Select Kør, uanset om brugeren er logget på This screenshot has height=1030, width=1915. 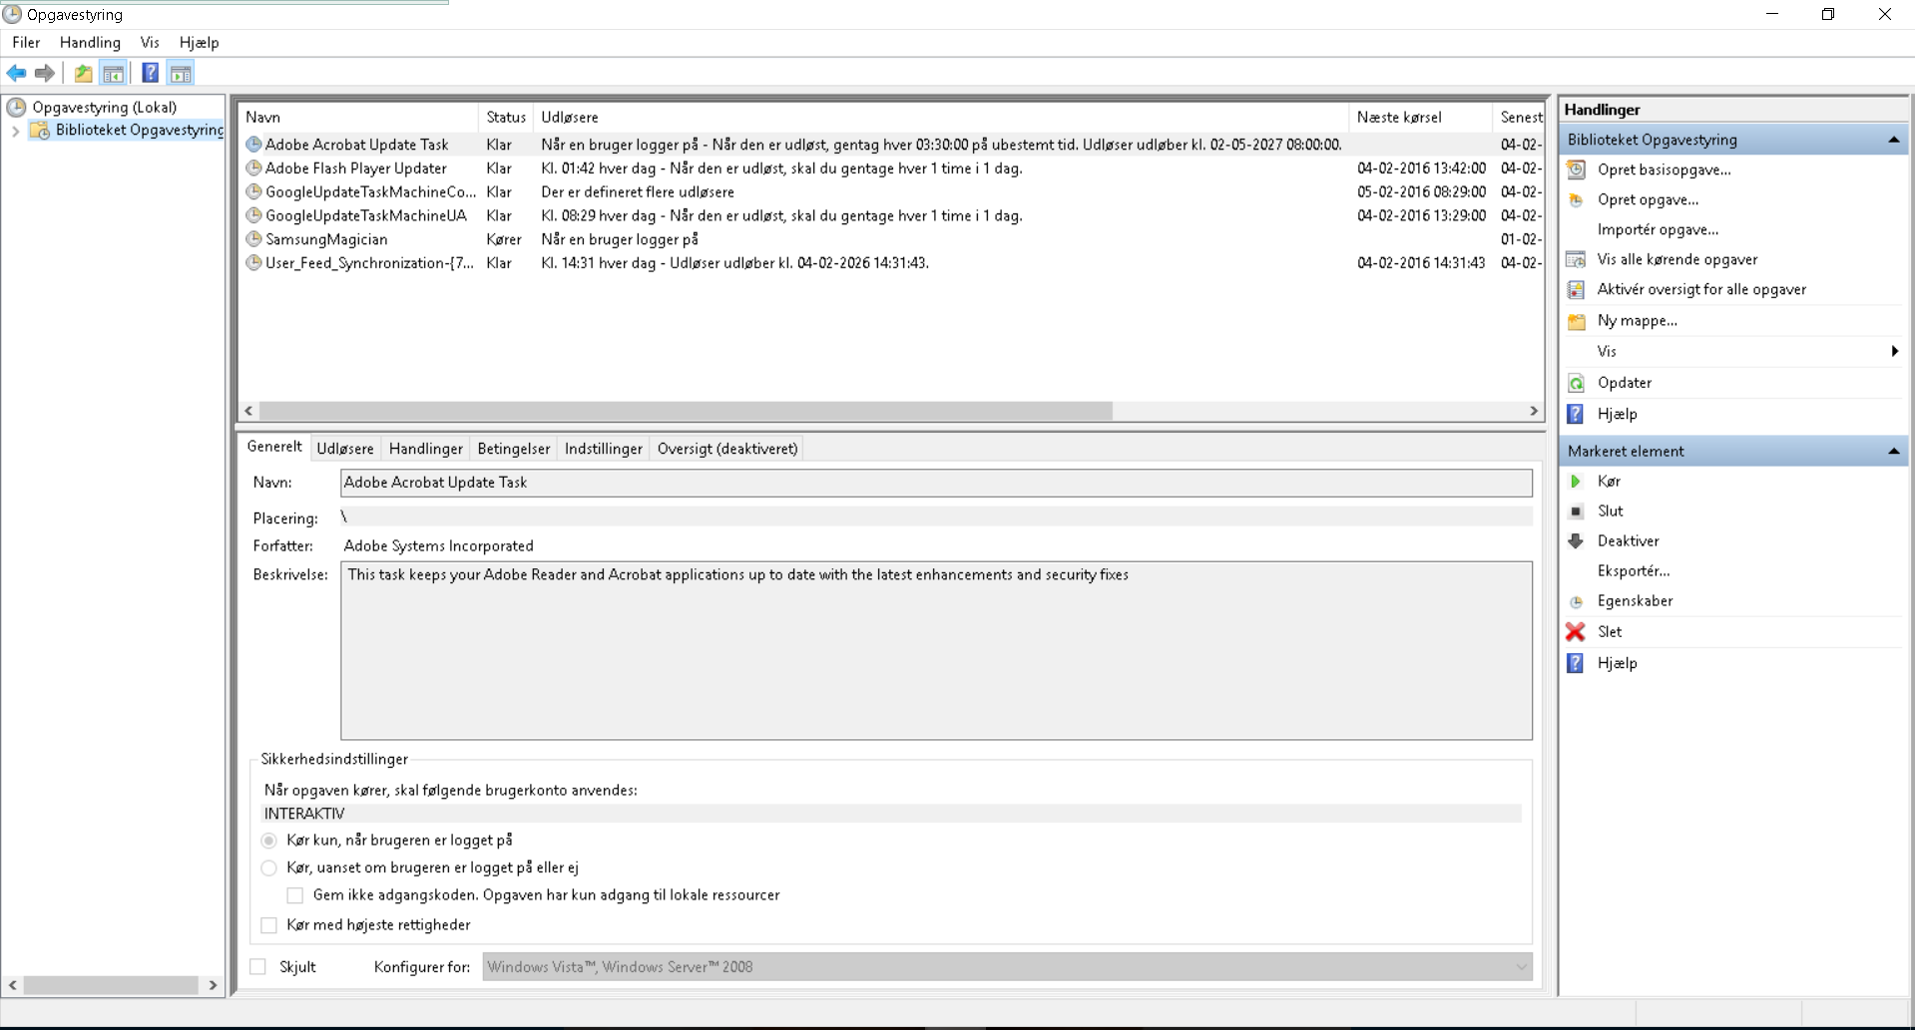pos(269,868)
